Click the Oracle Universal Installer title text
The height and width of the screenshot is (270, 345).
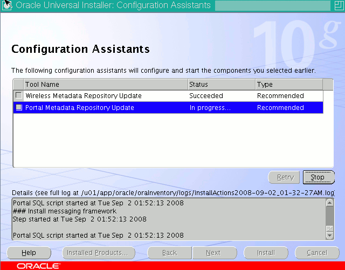(x=113, y=5)
